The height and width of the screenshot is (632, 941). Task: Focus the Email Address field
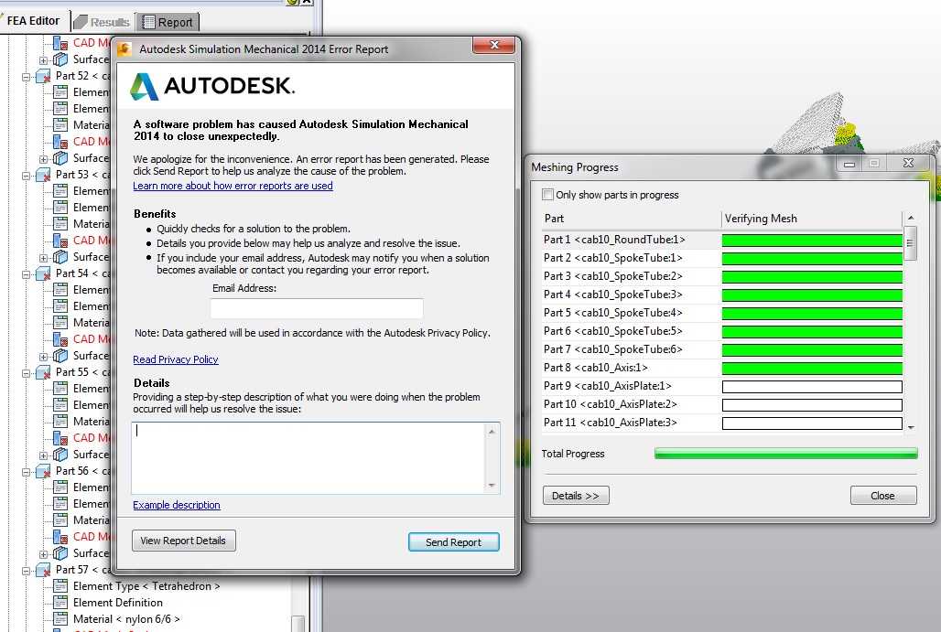pos(317,308)
